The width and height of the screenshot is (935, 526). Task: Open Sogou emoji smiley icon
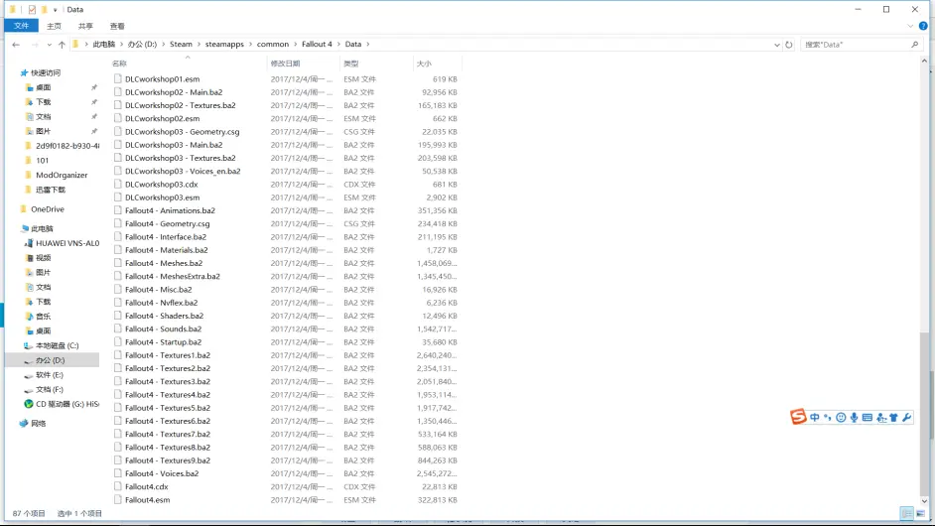(x=841, y=418)
